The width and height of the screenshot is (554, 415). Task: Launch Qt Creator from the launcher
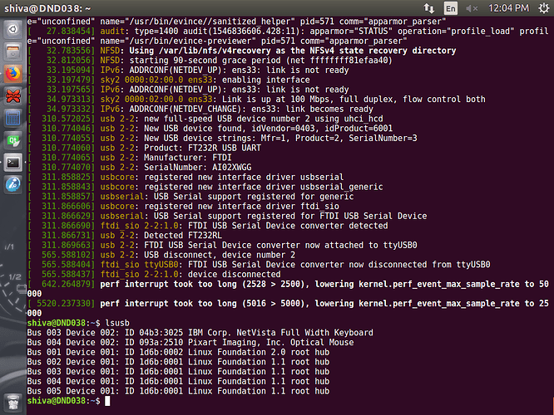[13, 140]
